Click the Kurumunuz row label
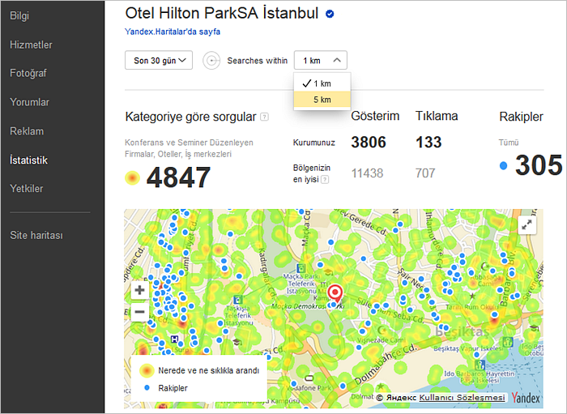Image resolution: width=567 pixels, height=414 pixels. (x=314, y=143)
